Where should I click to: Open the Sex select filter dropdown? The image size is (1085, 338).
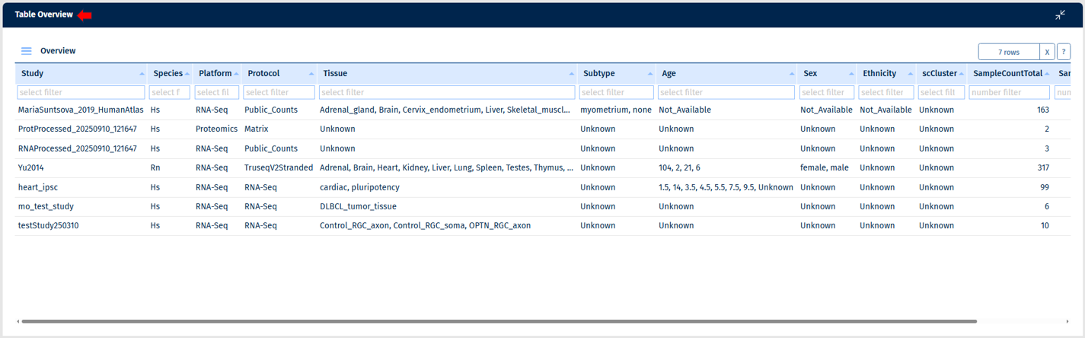[x=826, y=92]
